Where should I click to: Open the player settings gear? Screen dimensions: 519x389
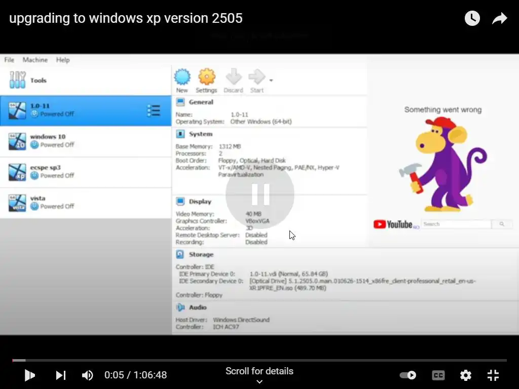[466, 375]
